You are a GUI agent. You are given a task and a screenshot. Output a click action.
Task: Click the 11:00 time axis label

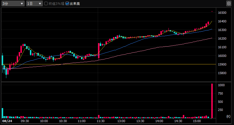point(82,121)
